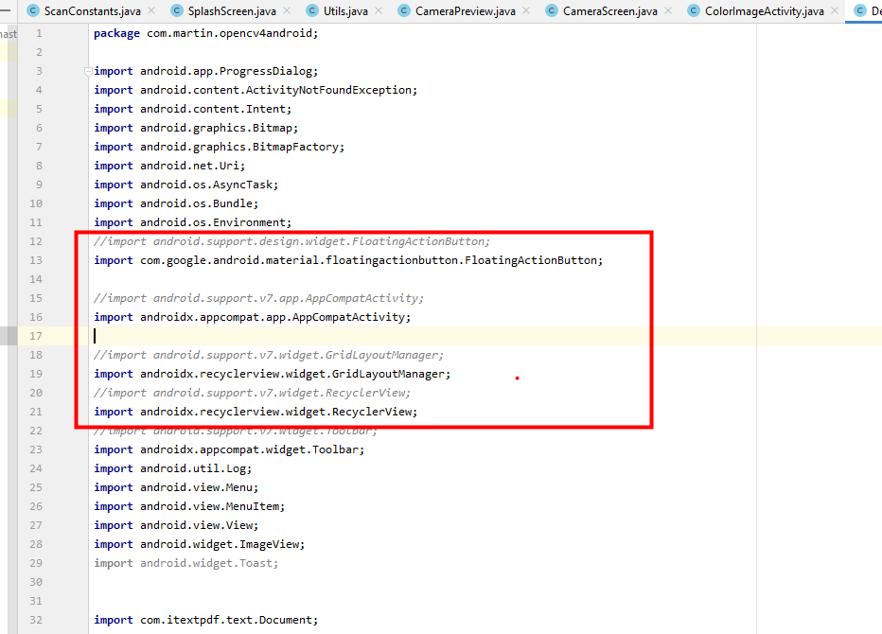
Task: Switch to the ScanConstants.java tab
Action: coord(92,11)
